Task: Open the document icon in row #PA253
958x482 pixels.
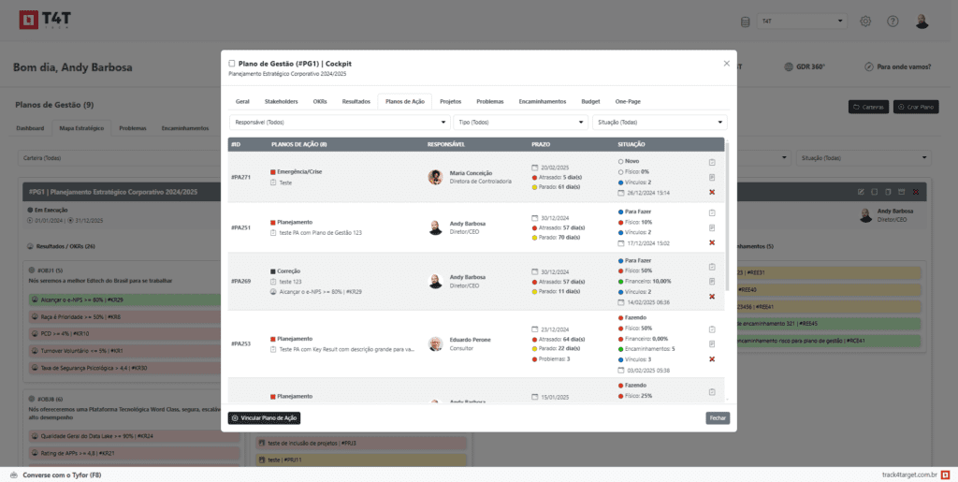Action: (712, 344)
